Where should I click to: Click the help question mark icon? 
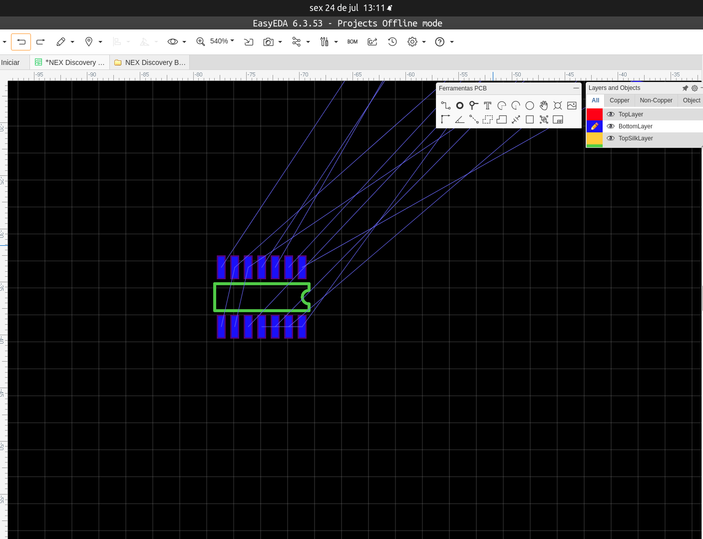(440, 42)
